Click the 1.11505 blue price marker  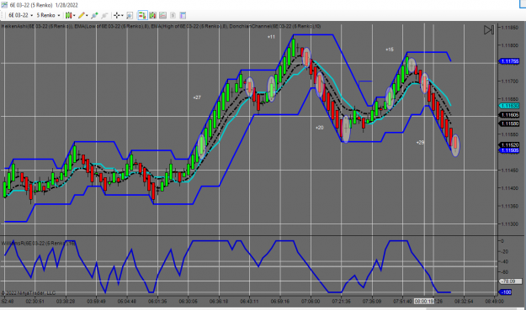click(509, 150)
